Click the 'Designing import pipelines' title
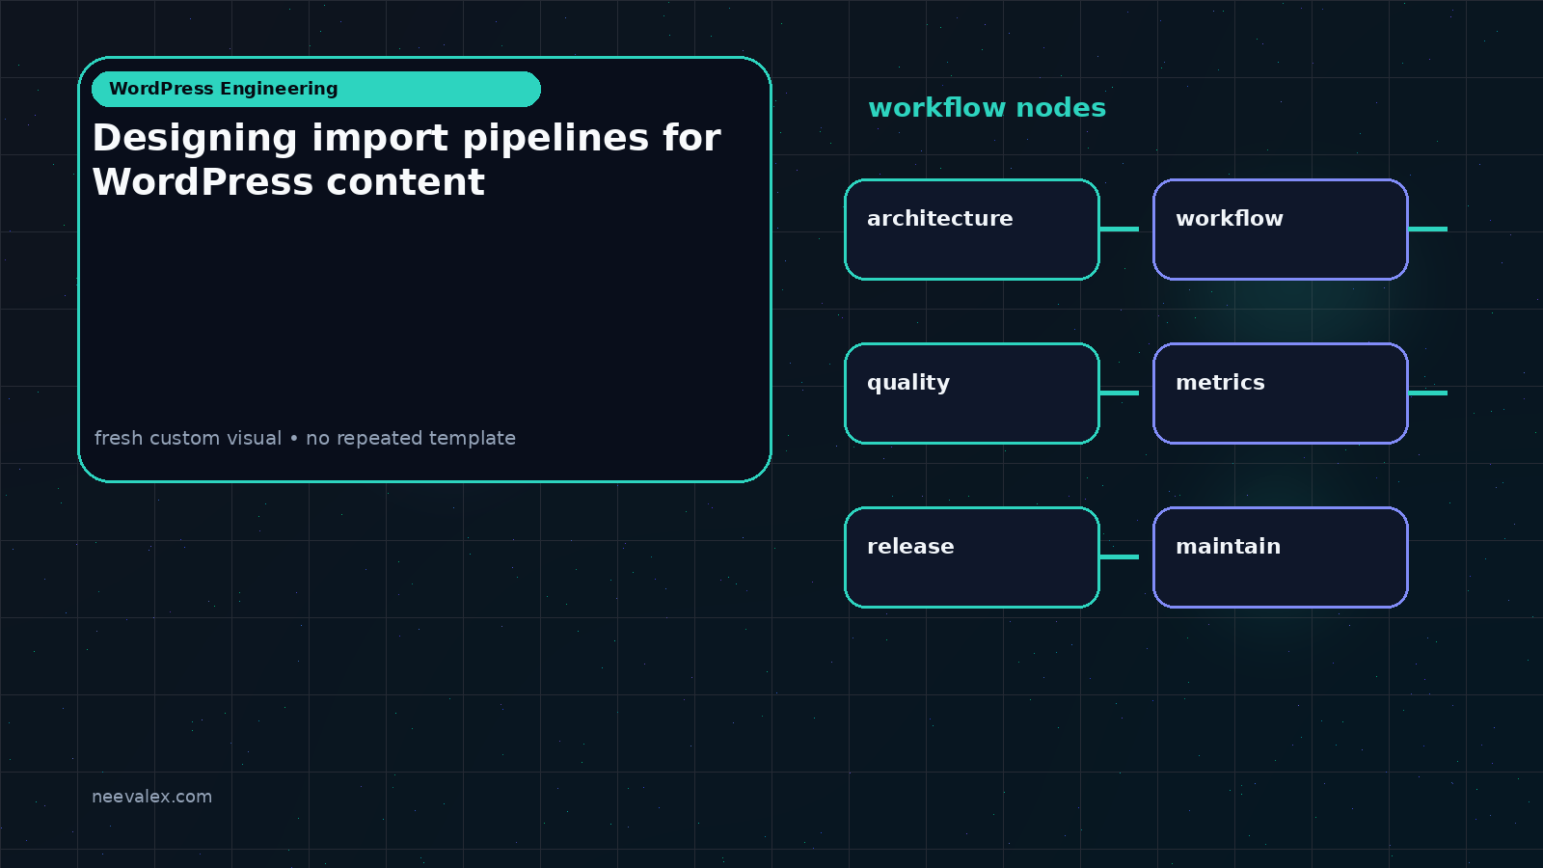The height and width of the screenshot is (868, 1543). click(x=406, y=160)
